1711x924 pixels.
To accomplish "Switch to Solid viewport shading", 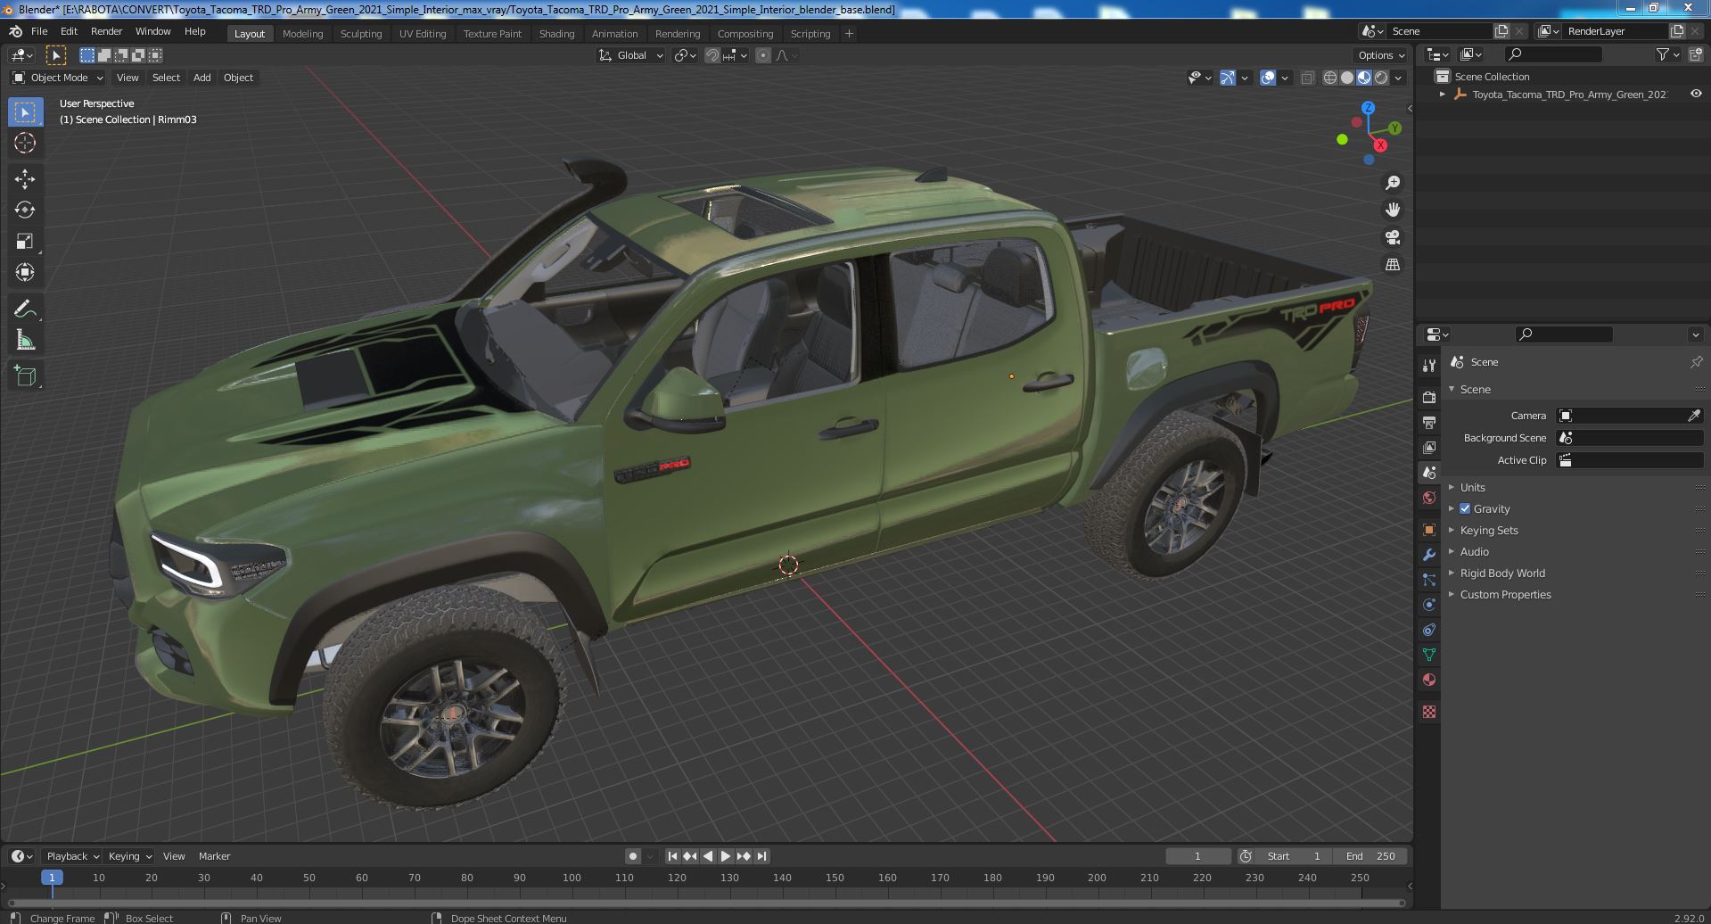I will pyautogui.click(x=1346, y=78).
